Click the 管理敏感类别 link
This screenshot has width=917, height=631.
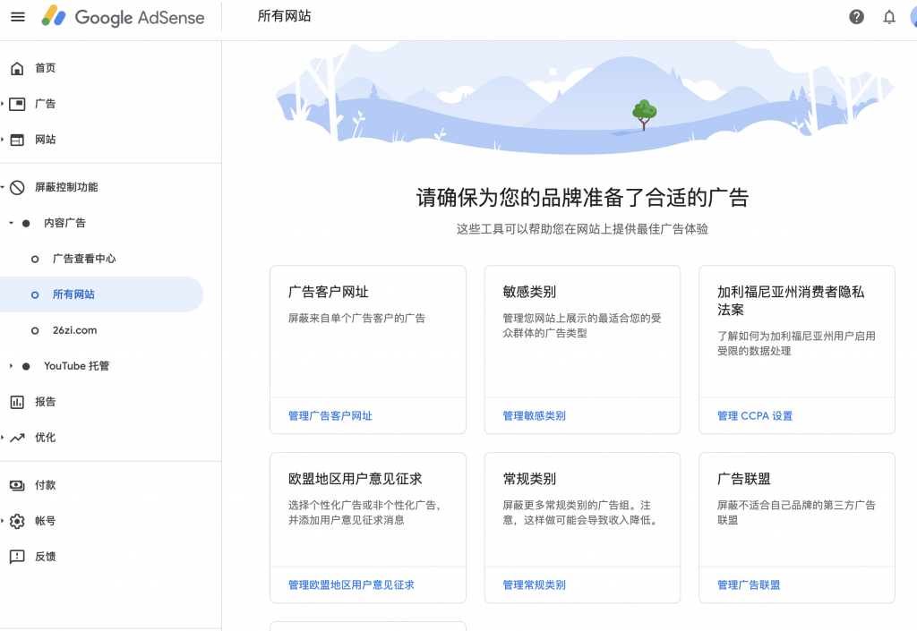tap(534, 416)
